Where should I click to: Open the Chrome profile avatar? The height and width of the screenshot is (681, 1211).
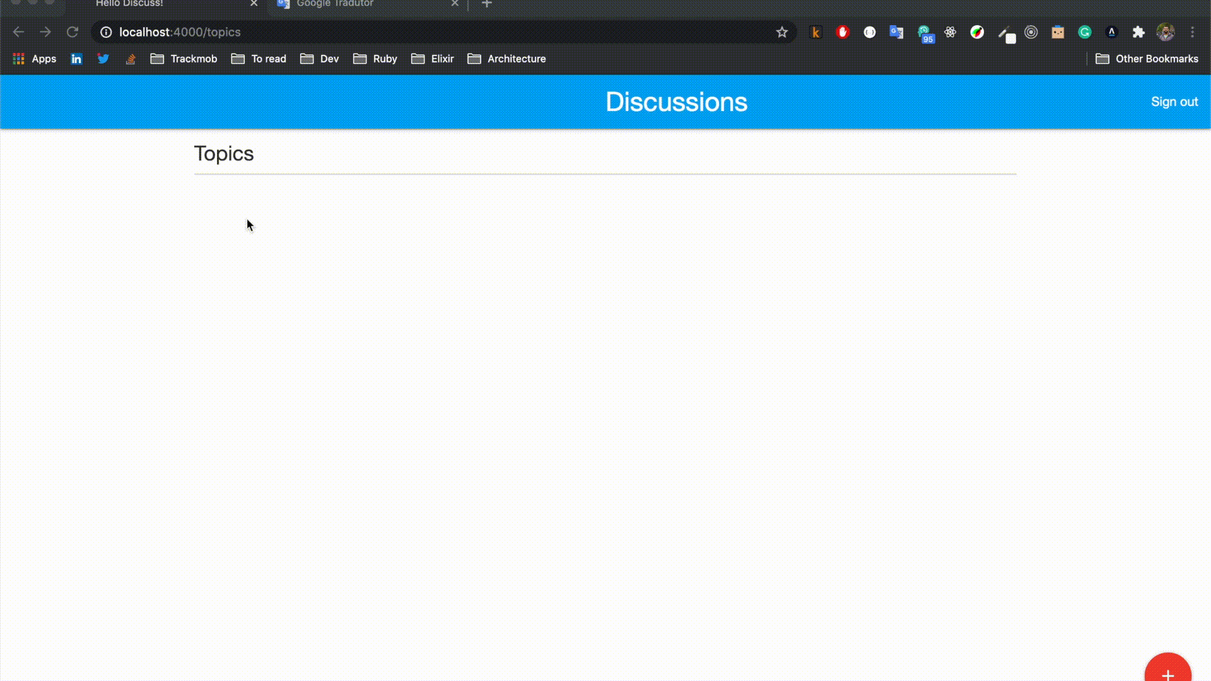(x=1165, y=32)
